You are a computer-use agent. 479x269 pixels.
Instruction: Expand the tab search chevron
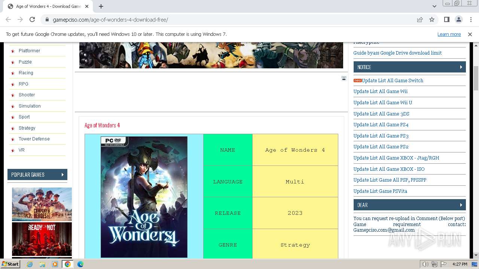[x=434, y=6]
